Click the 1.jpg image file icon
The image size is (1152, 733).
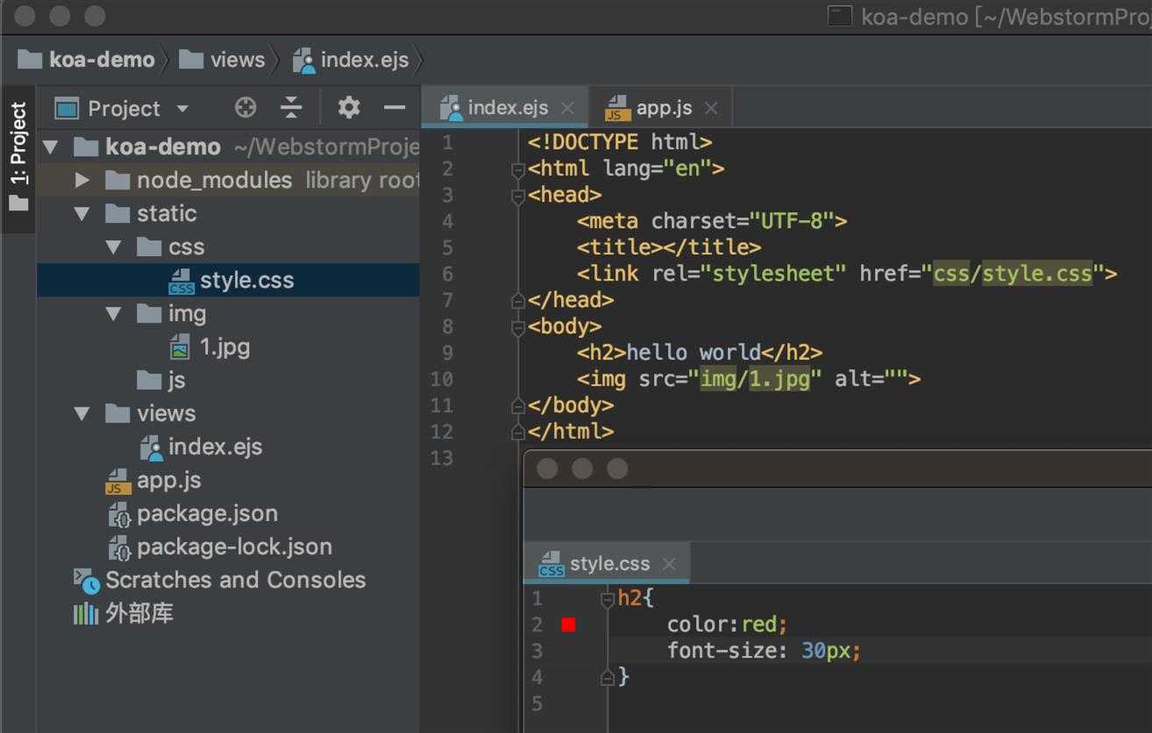(x=180, y=346)
